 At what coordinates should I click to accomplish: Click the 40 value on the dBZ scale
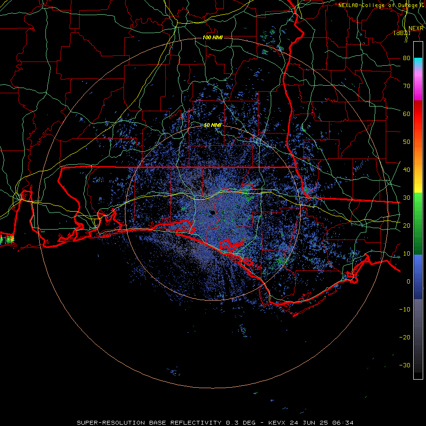[x=407, y=170]
